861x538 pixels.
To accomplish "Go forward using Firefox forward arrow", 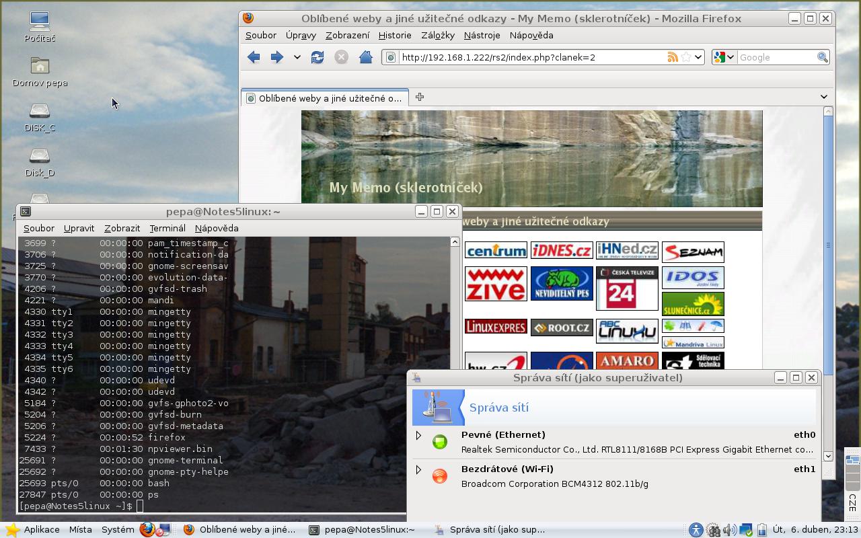I will [x=276, y=57].
